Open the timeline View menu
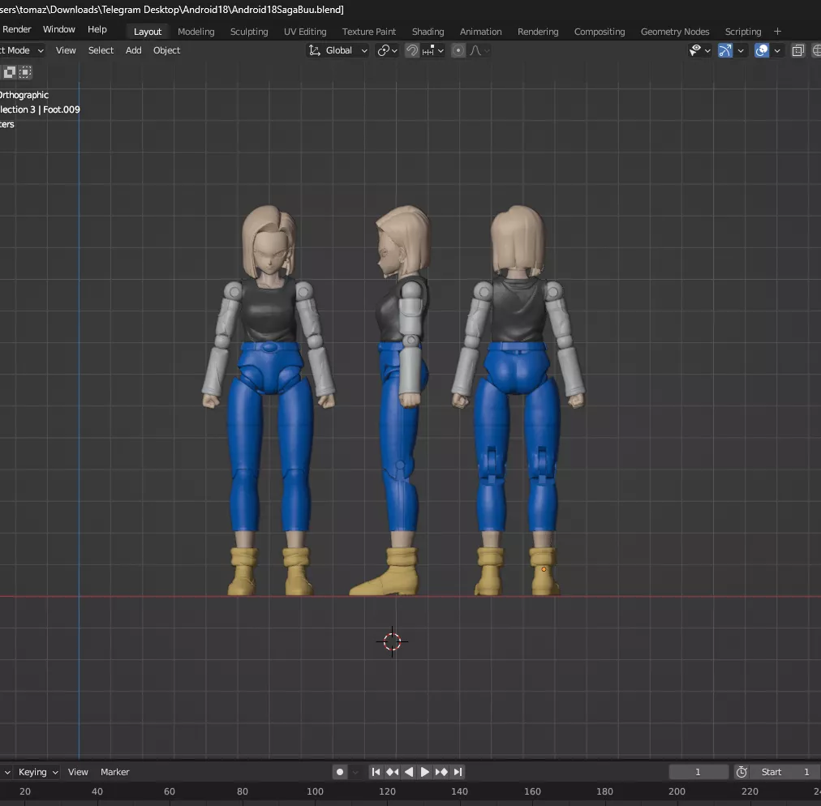821x806 pixels. pyautogui.click(x=78, y=772)
